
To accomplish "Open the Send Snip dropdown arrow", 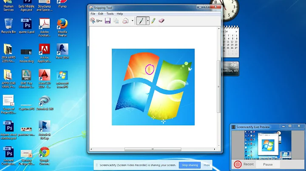I will point(132,21).
